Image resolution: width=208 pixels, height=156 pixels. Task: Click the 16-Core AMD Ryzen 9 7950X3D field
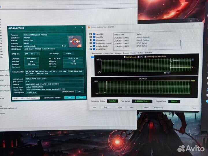(x=46, y=35)
